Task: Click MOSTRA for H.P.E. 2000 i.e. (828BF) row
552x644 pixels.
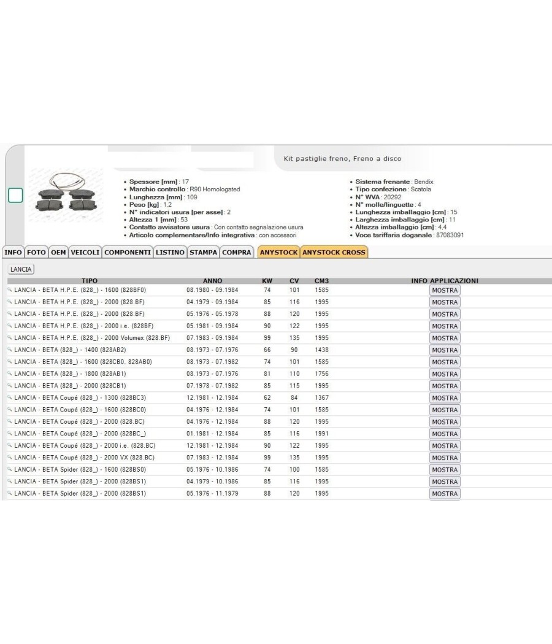Action: 445,326
